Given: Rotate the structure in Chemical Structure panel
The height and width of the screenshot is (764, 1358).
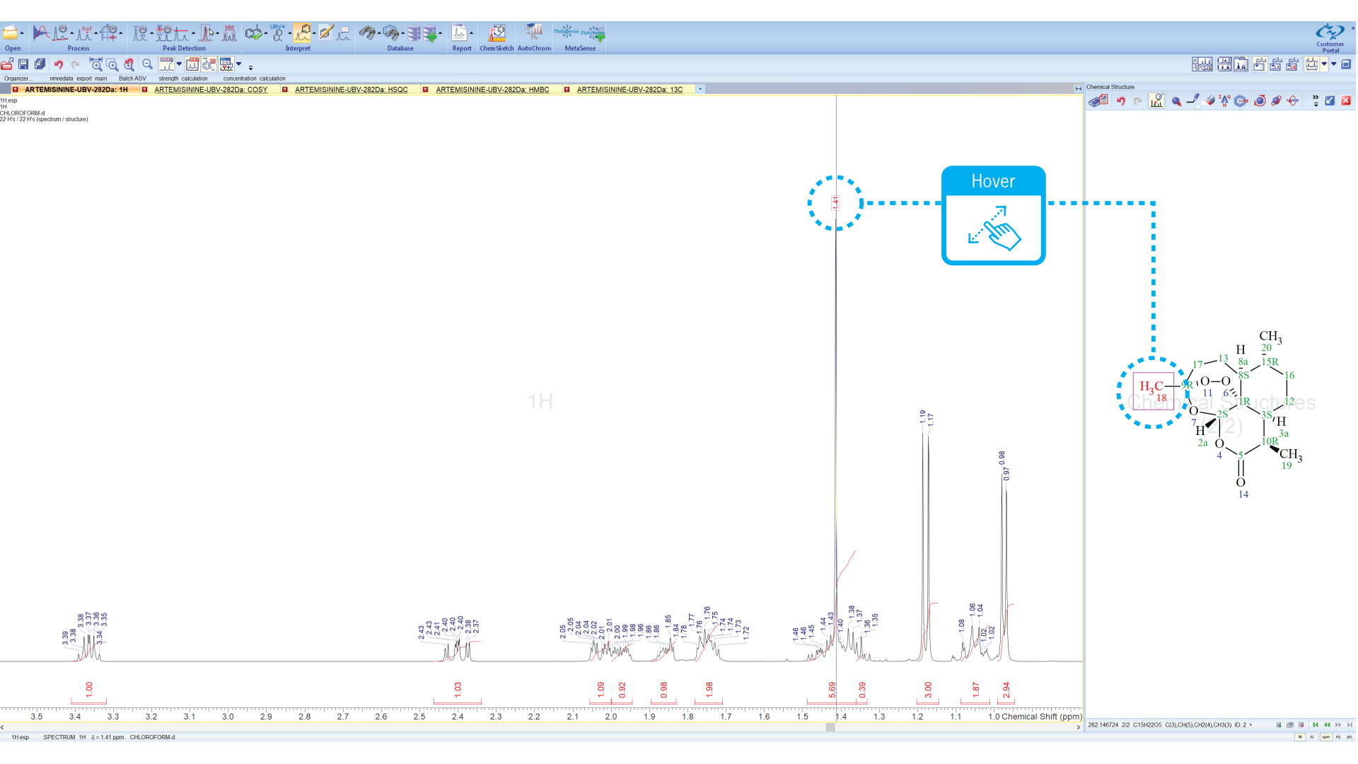Looking at the screenshot, I should [1260, 101].
